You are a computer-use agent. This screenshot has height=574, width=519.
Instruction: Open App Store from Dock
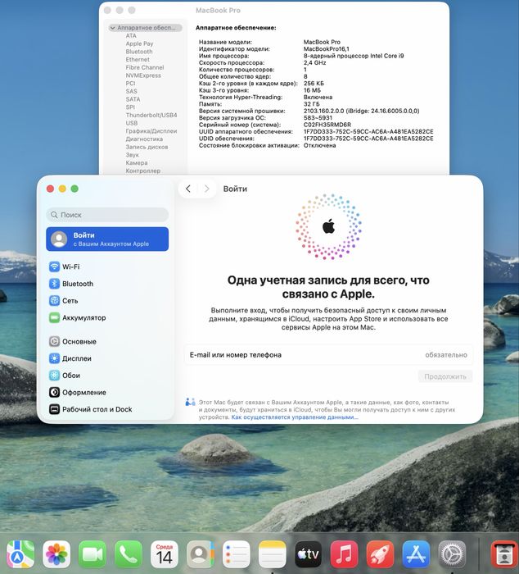[417, 554]
